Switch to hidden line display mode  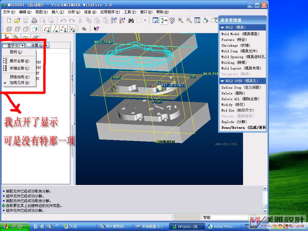click(x=17, y=29)
